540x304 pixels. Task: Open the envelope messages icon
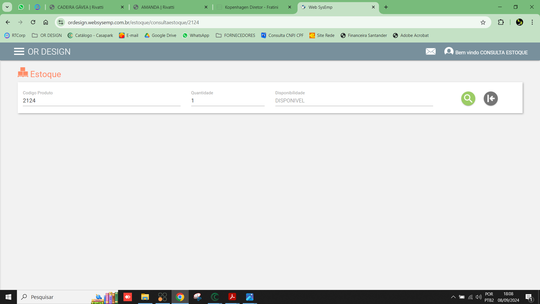point(430,52)
